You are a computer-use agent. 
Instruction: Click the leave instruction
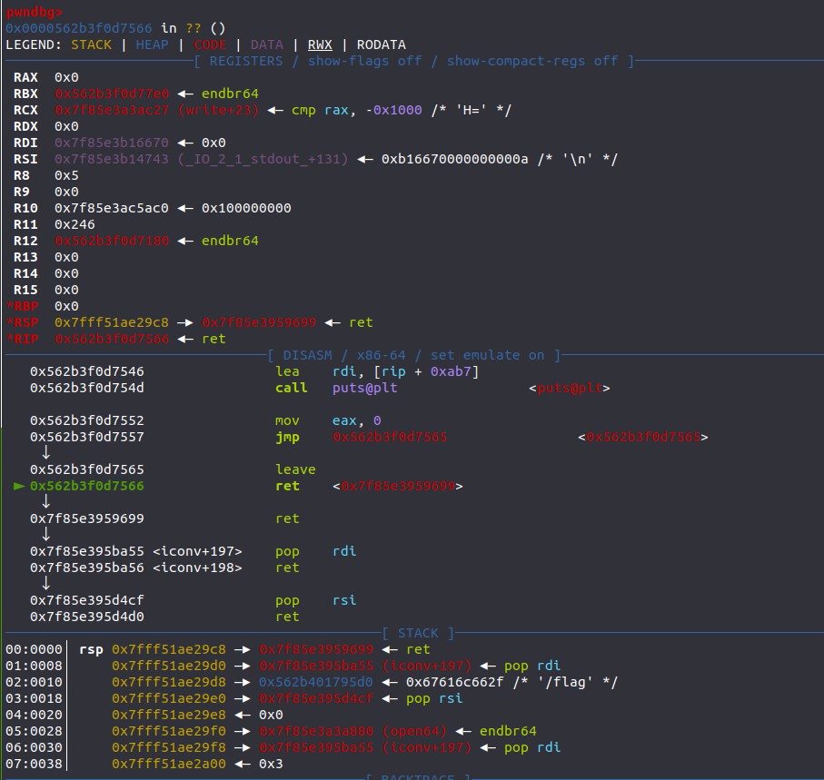point(295,469)
